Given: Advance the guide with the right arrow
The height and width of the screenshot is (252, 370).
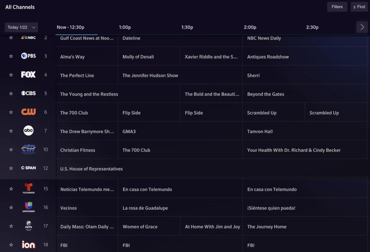Looking at the screenshot, I should click(362, 27).
